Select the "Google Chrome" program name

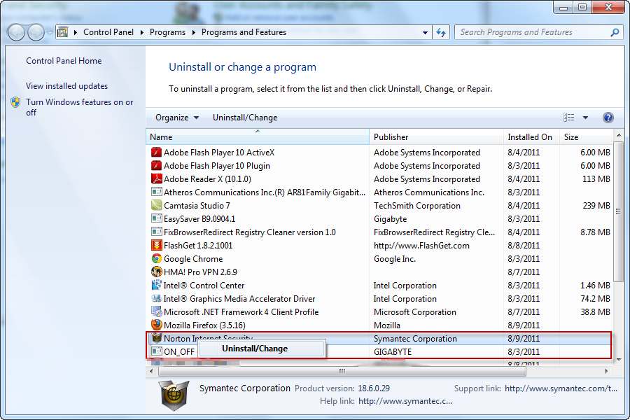[x=193, y=259]
